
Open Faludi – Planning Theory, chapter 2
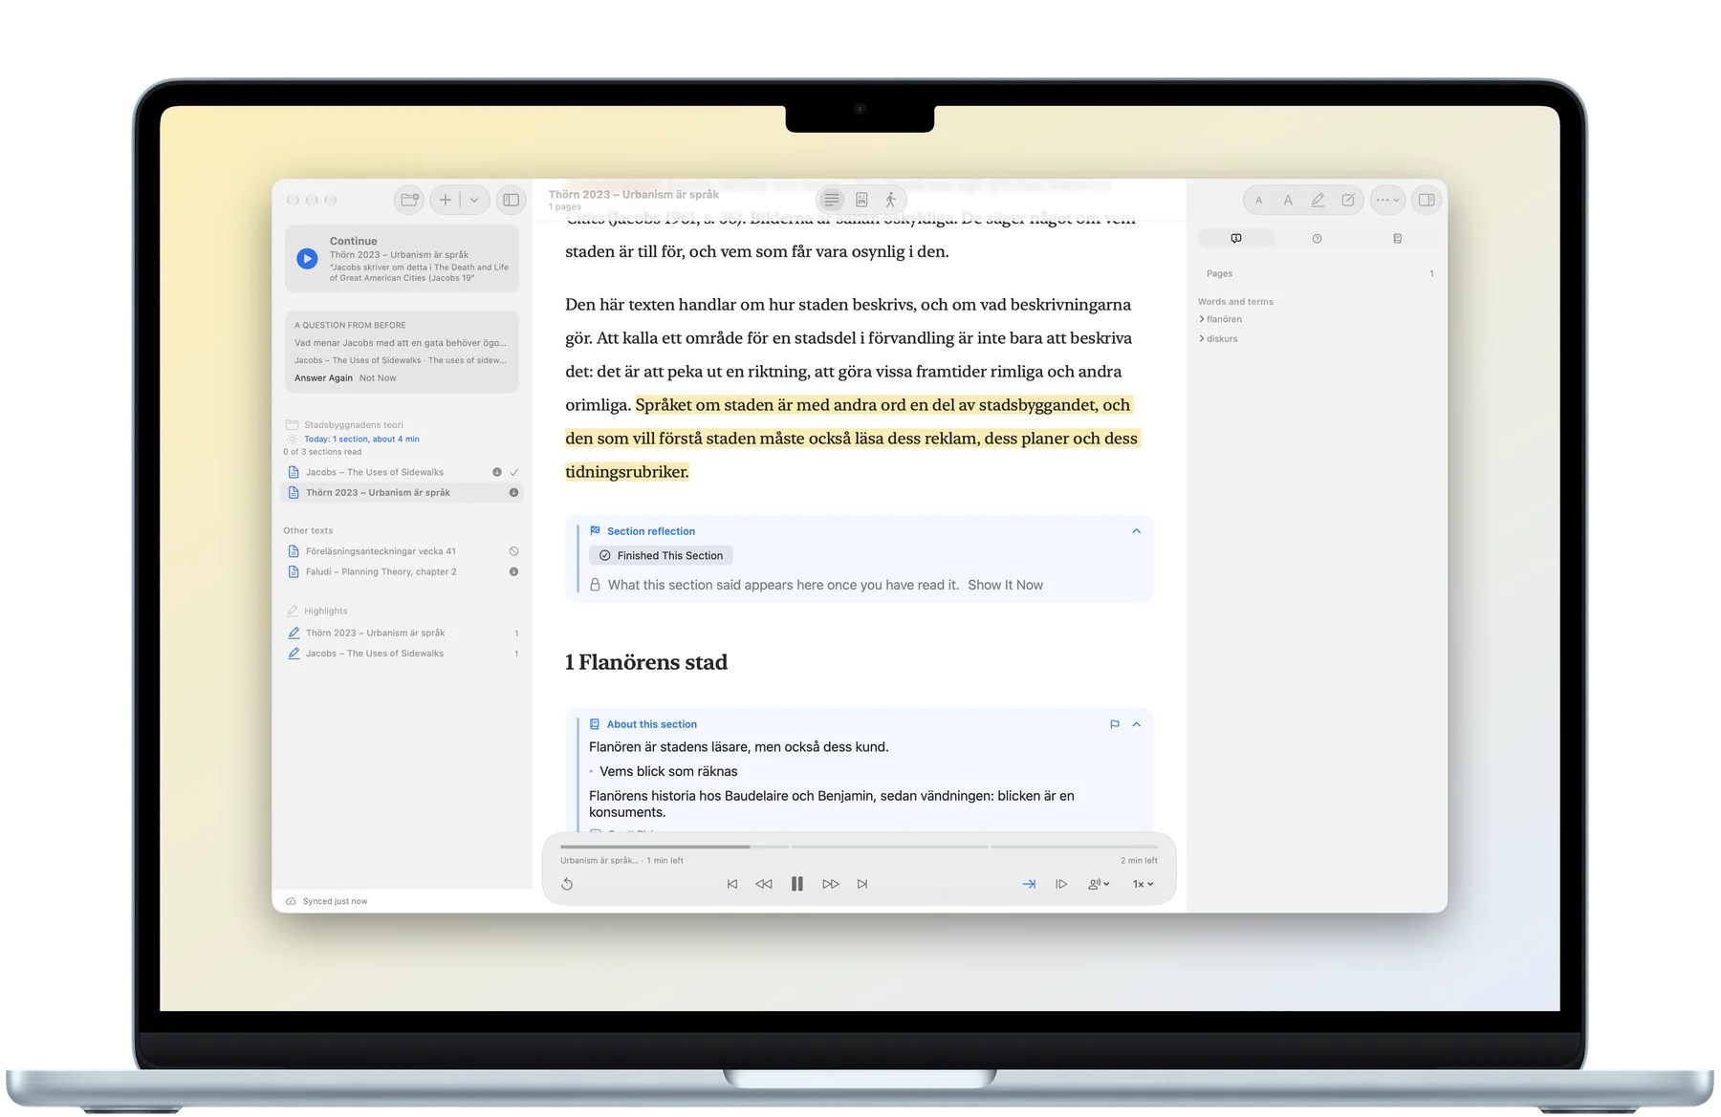[x=402, y=571]
